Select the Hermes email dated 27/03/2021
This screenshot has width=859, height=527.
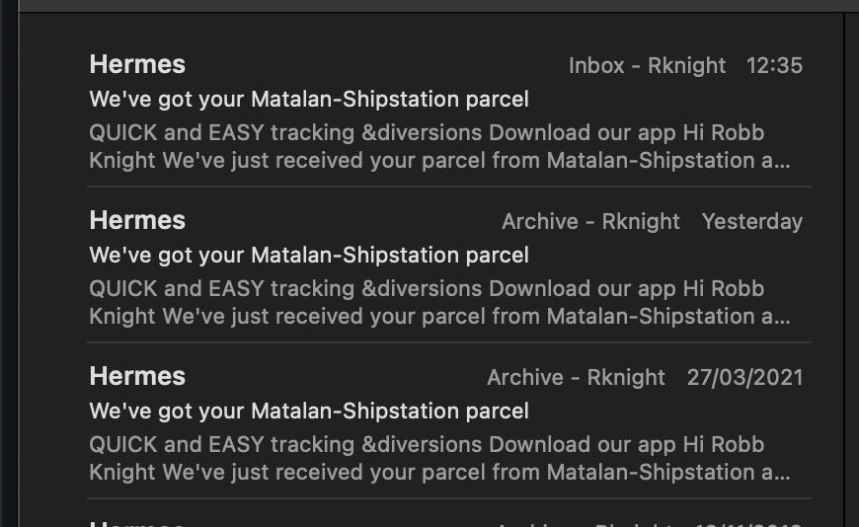tap(448, 421)
